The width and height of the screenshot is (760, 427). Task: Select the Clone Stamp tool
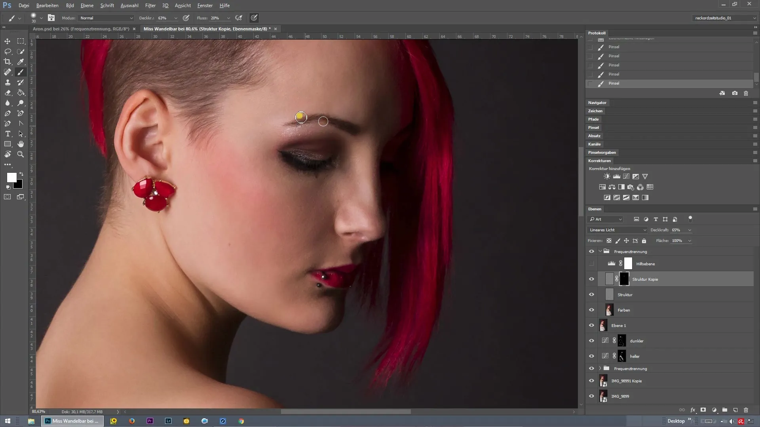click(x=8, y=82)
